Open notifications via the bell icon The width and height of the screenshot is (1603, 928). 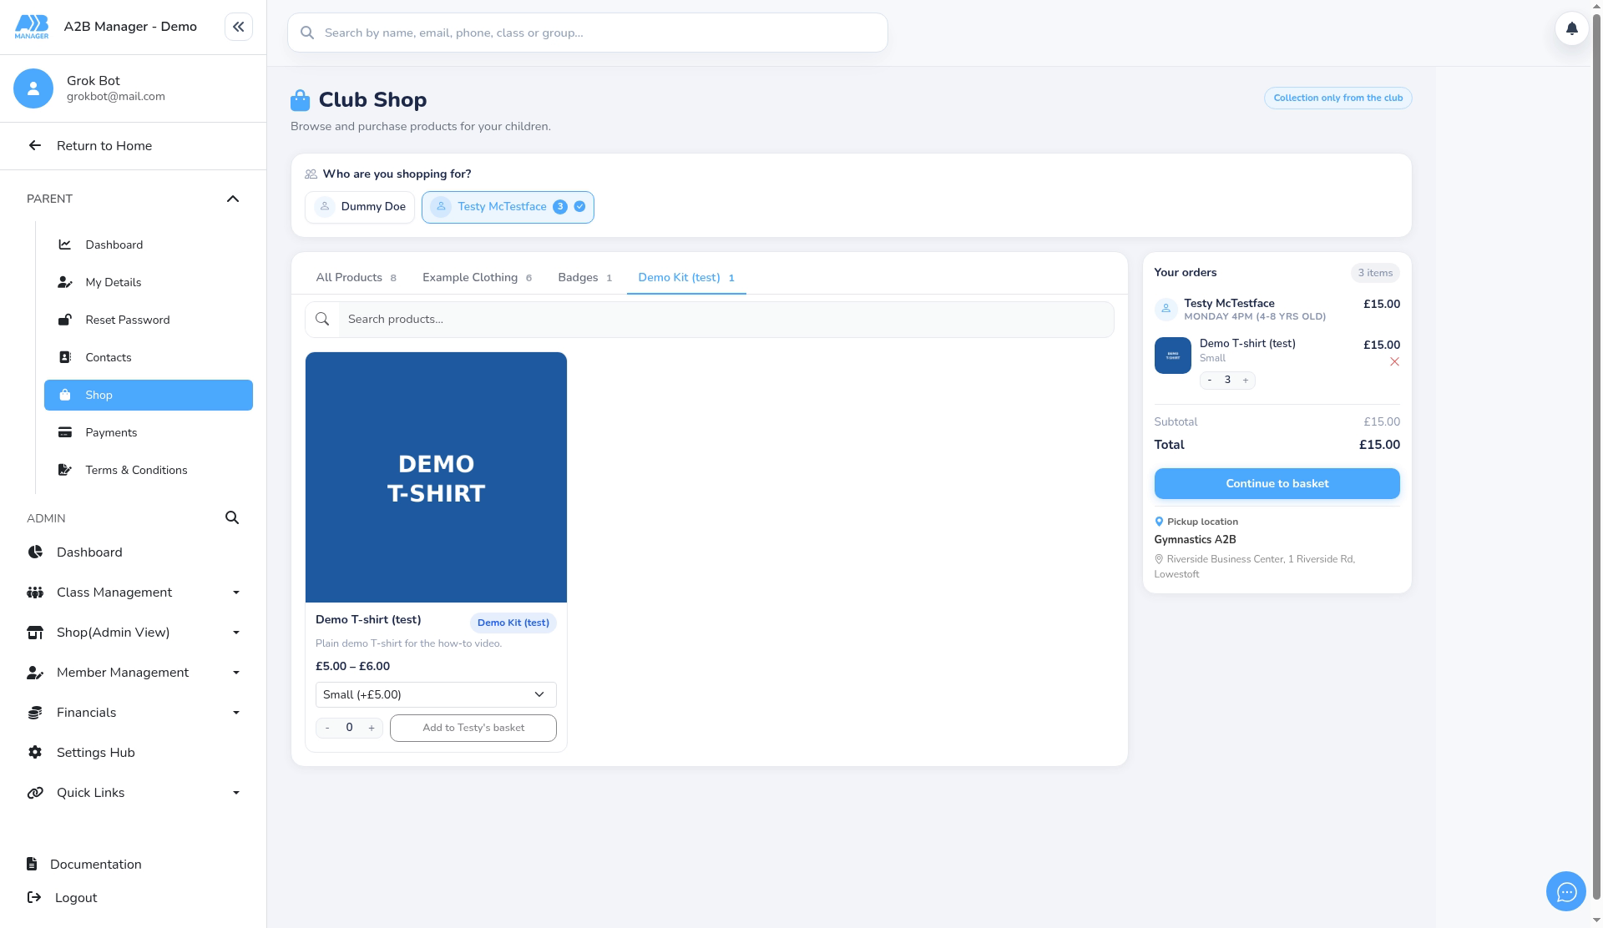1571,28
